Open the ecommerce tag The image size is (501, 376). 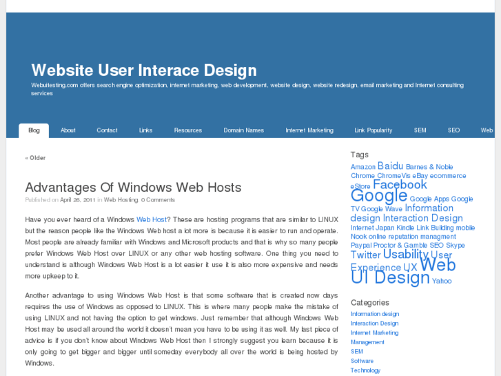[448, 176]
